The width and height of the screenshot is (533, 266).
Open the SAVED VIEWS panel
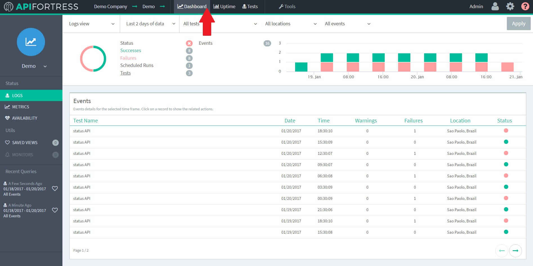point(25,142)
